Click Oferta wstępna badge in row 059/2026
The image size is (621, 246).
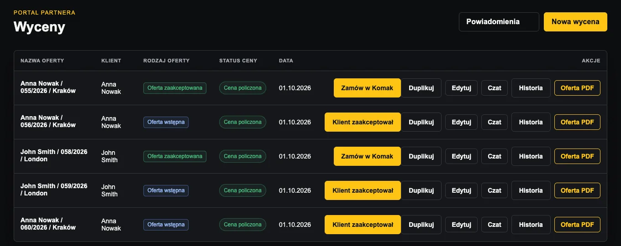tap(166, 190)
